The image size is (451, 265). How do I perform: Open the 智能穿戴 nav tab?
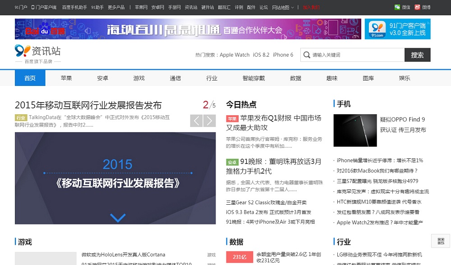point(253,78)
